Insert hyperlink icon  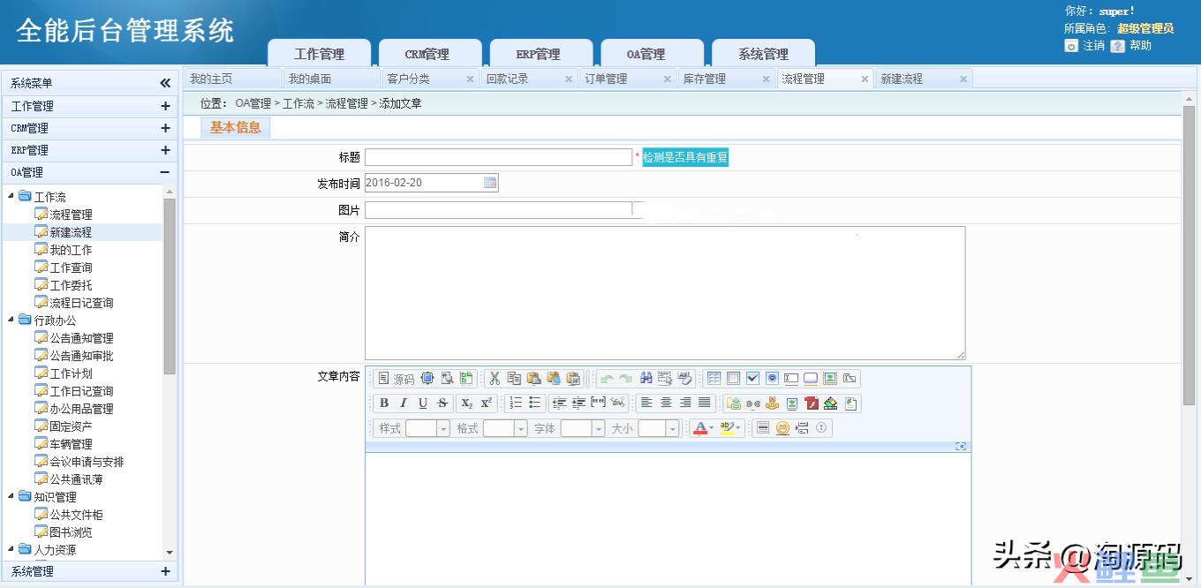(x=733, y=403)
